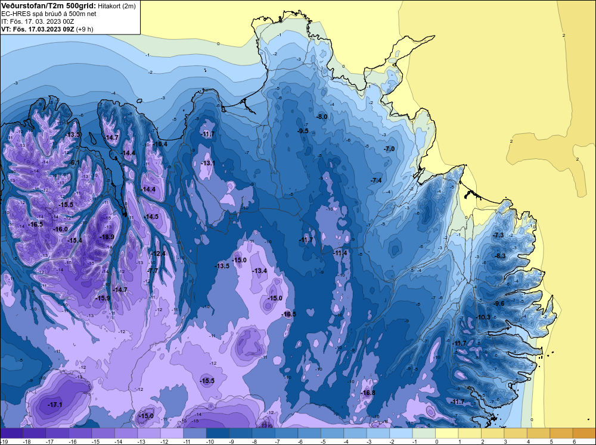Click the "(+9 h)" forecast offset text
Viewport: 596px width, 445px height.
pyautogui.click(x=85, y=29)
